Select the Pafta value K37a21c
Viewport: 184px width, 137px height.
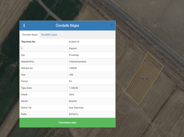point(74,114)
